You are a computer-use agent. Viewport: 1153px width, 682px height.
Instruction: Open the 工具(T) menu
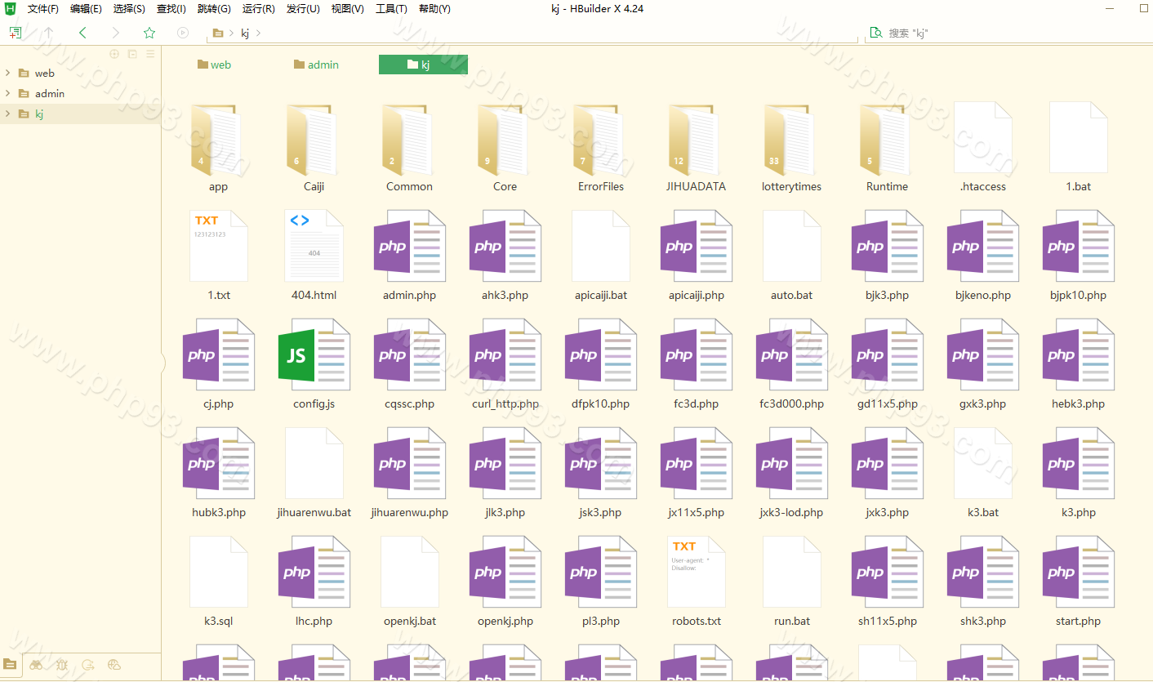391,9
